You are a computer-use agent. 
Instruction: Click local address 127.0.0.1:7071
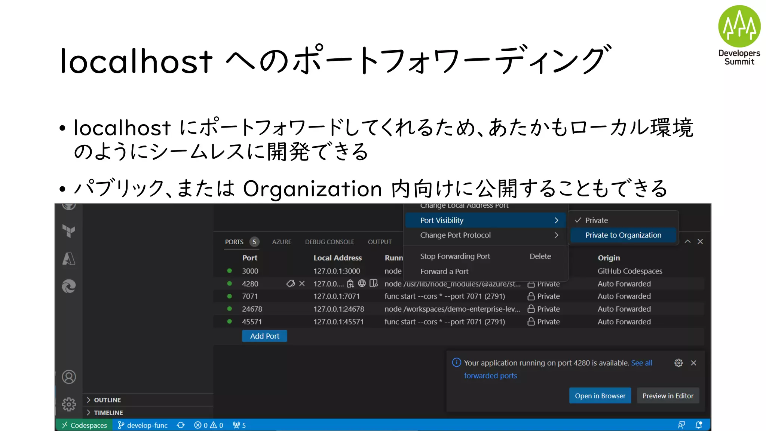click(337, 296)
